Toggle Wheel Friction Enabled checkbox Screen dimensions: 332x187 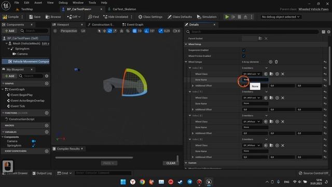coord(244,56)
